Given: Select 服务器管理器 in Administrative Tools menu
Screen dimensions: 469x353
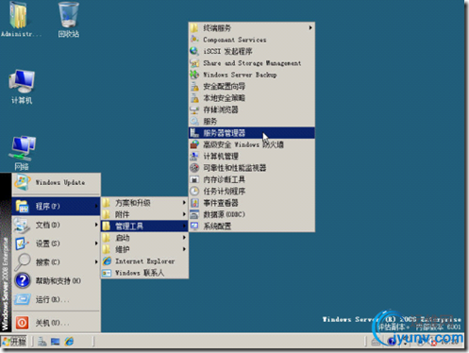Looking at the screenshot, I should pos(252,133).
